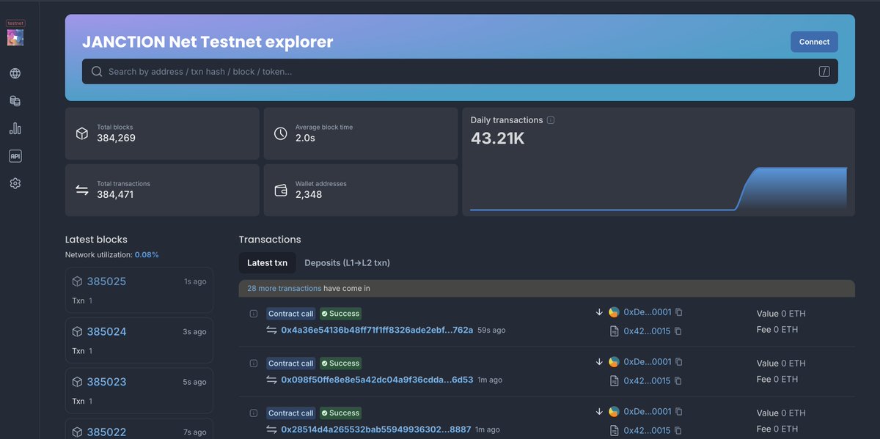This screenshot has height=439, width=880.
Task: Click the testnet label badge
Action: 15,23
